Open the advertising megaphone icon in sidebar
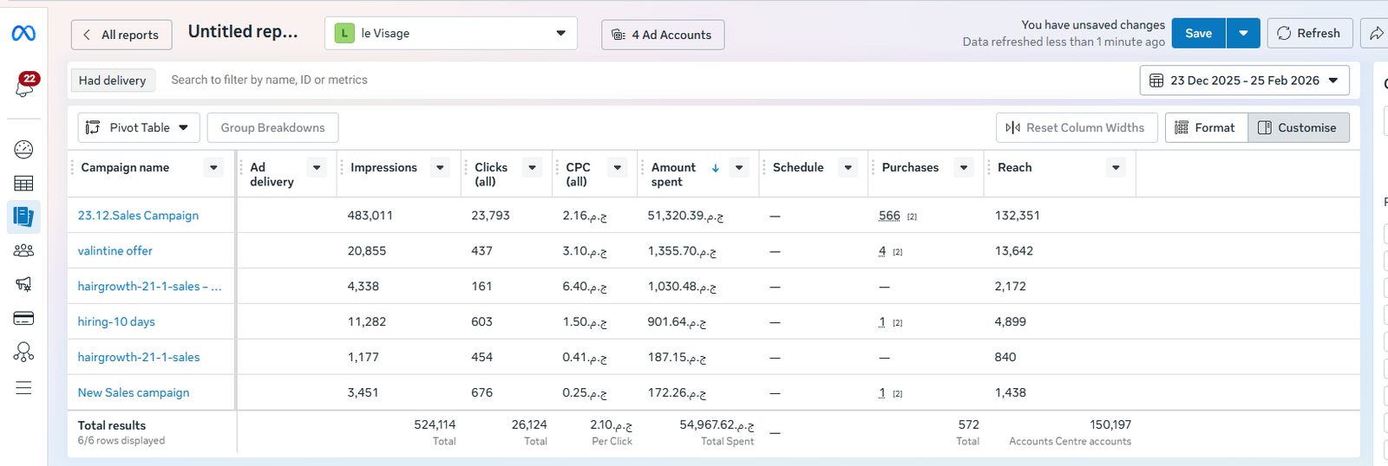The height and width of the screenshot is (466, 1388). [23, 284]
